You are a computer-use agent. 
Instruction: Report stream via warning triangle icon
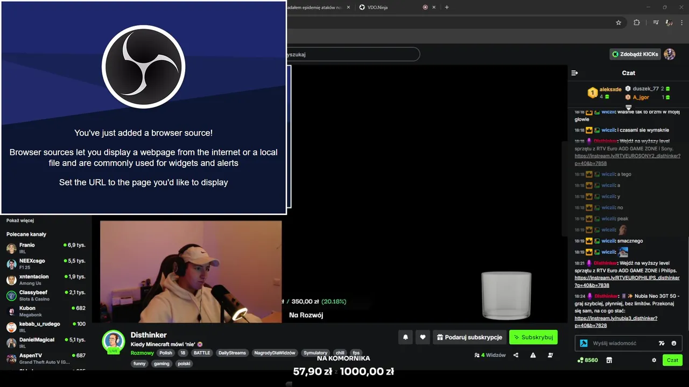[x=533, y=355]
